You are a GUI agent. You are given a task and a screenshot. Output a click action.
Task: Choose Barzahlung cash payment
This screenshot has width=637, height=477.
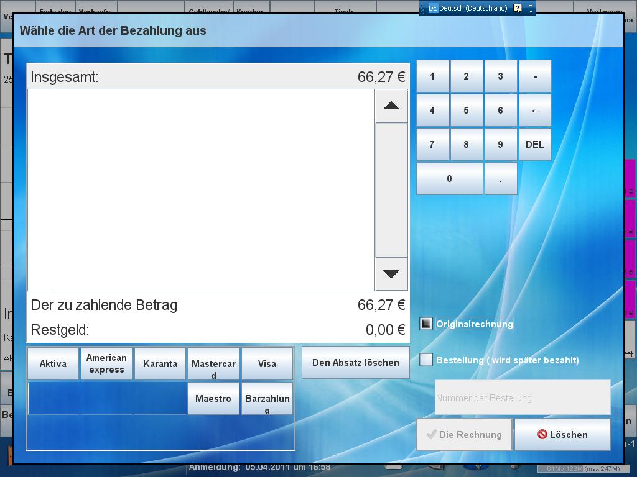tap(267, 399)
